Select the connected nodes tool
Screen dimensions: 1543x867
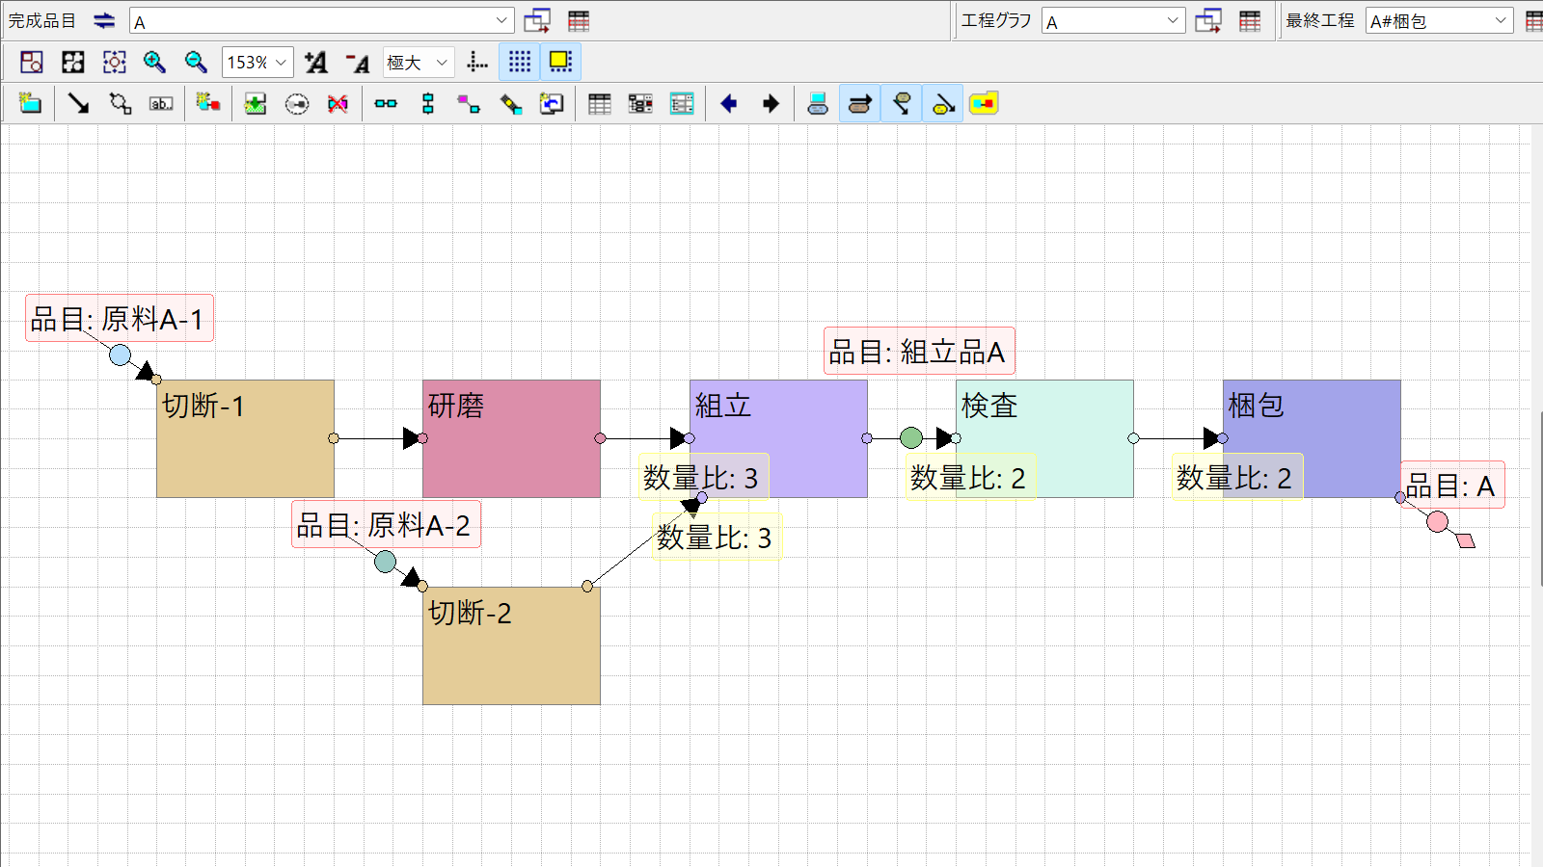[121, 103]
